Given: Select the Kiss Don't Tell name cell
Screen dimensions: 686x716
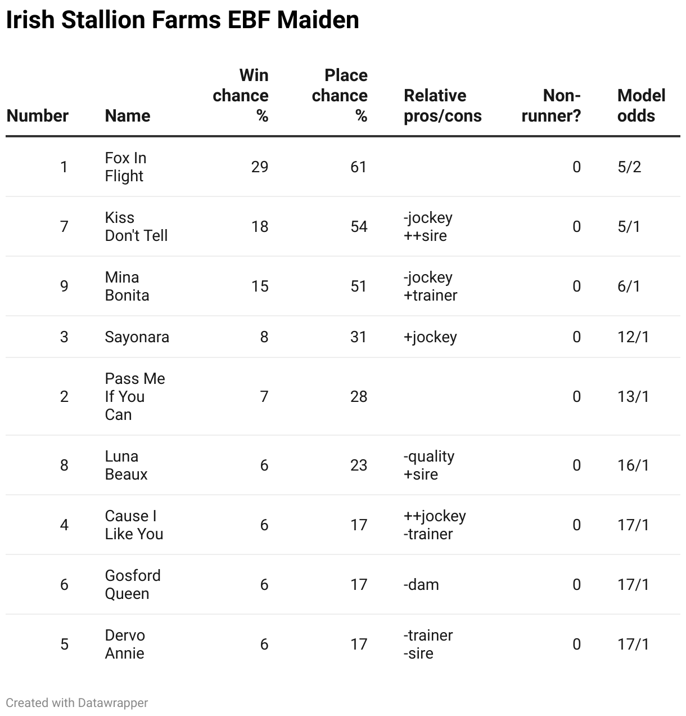Looking at the screenshot, I should (x=136, y=227).
